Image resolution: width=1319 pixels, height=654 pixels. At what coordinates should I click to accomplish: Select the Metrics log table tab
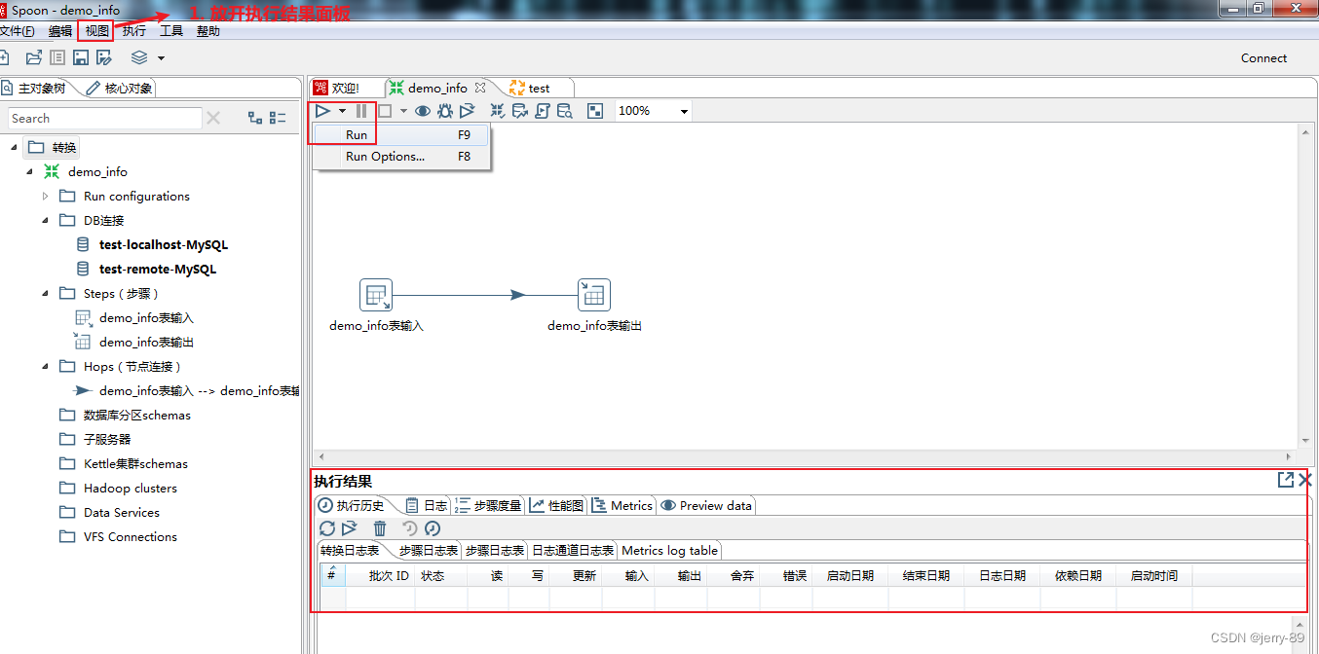tap(670, 550)
